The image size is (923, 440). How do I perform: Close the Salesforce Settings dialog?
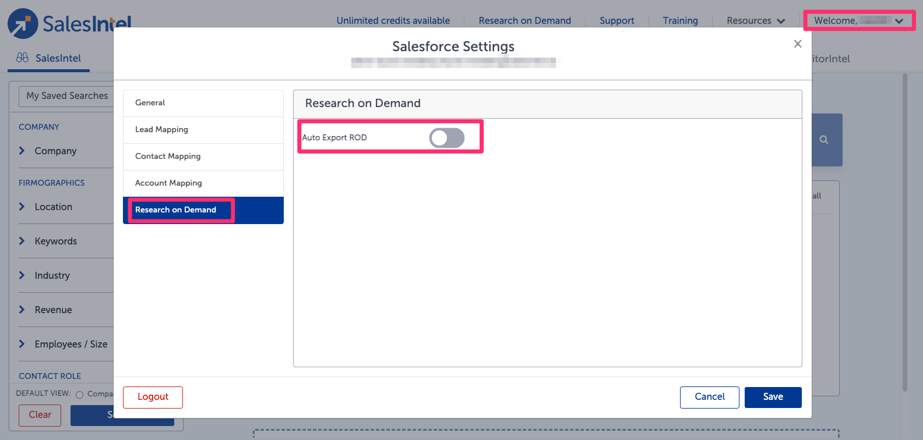(x=798, y=44)
